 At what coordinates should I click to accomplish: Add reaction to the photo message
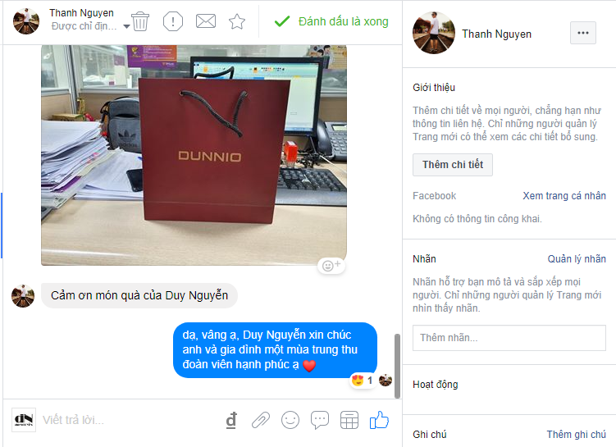[x=331, y=266]
